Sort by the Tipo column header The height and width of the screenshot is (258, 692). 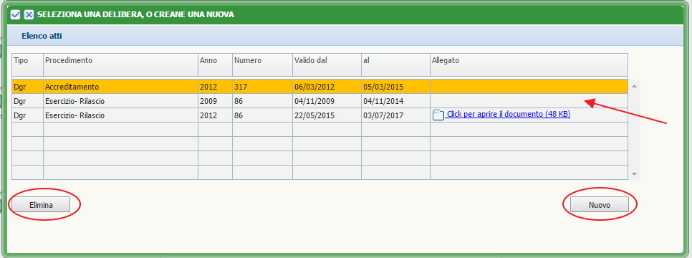coord(28,65)
